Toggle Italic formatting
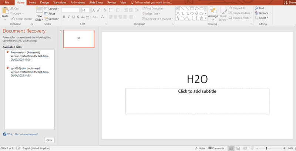This screenshot has height=151, width=296. tap(69, 17)
